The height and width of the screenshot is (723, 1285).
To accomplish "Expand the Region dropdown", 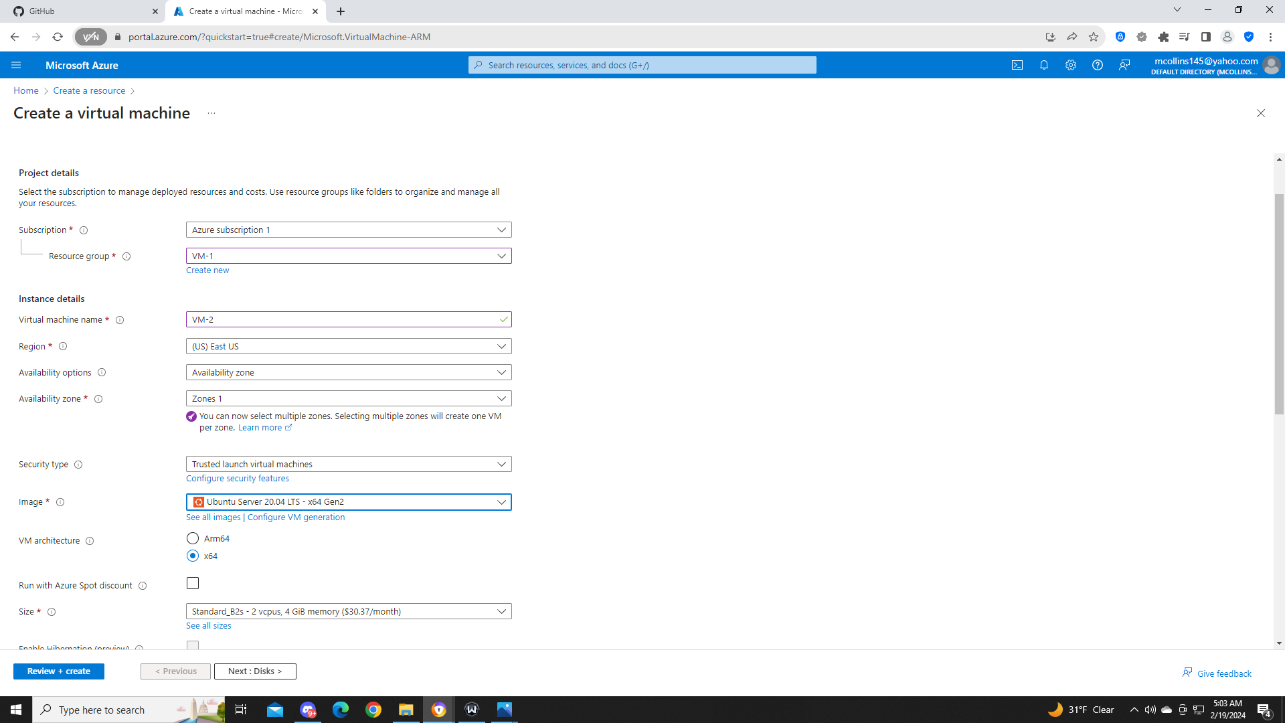I will coord(348,346).
